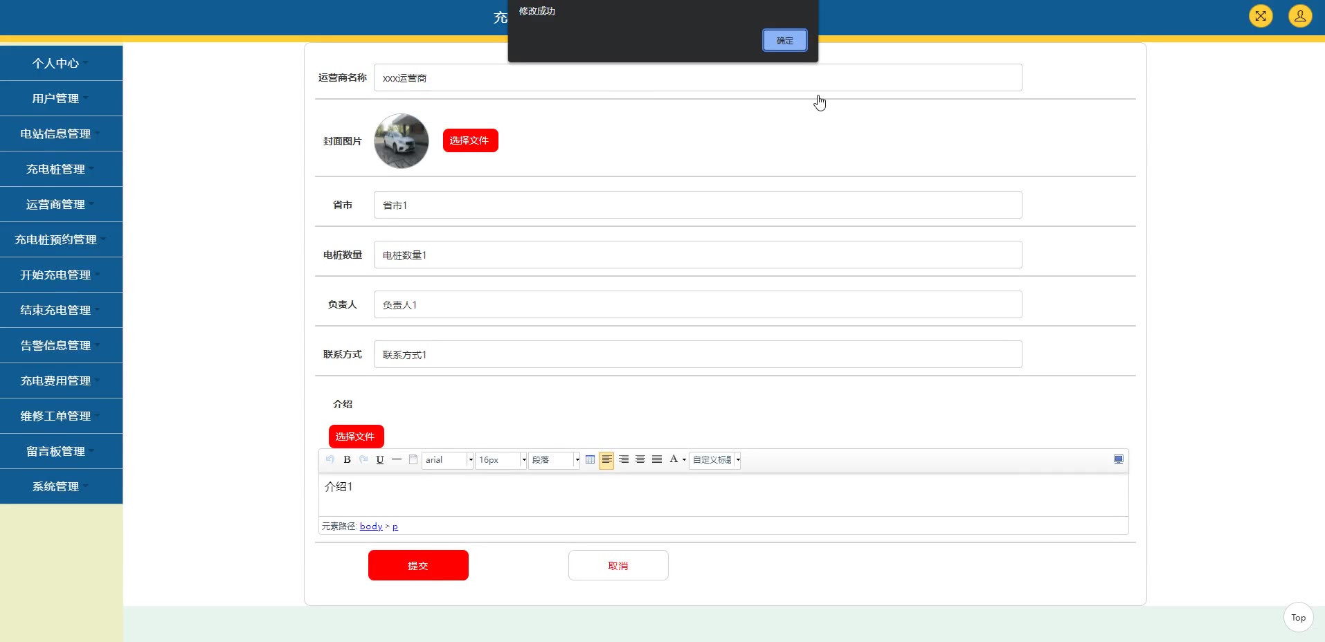
Task: Toggle bold formatting in the editor
Action: tap(347, 460)
